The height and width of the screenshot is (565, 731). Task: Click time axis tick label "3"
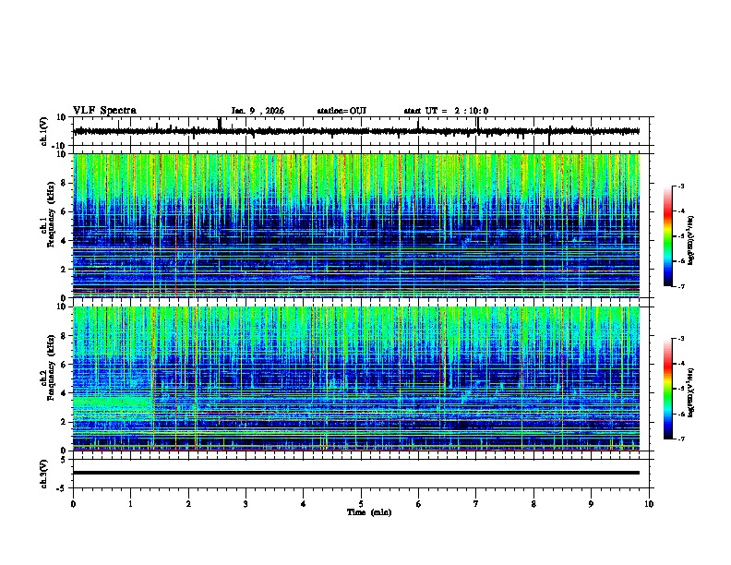click(x=246, y=504)
